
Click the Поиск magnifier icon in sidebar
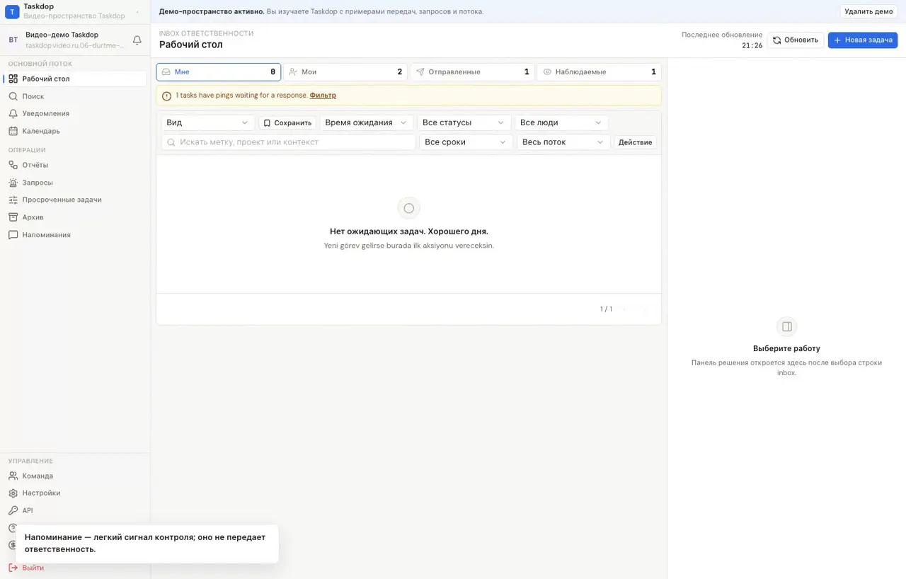pyautogui.click(x=13, y=96)
